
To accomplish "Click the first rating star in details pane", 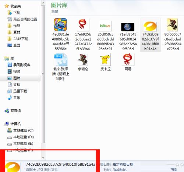I will click(177, 164).
